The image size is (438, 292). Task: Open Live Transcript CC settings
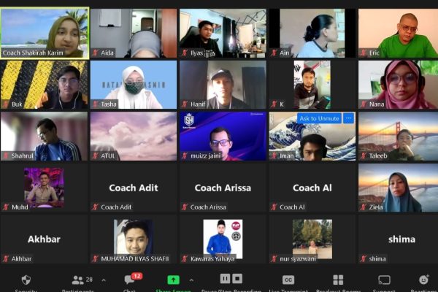click(x=288, y=280)
